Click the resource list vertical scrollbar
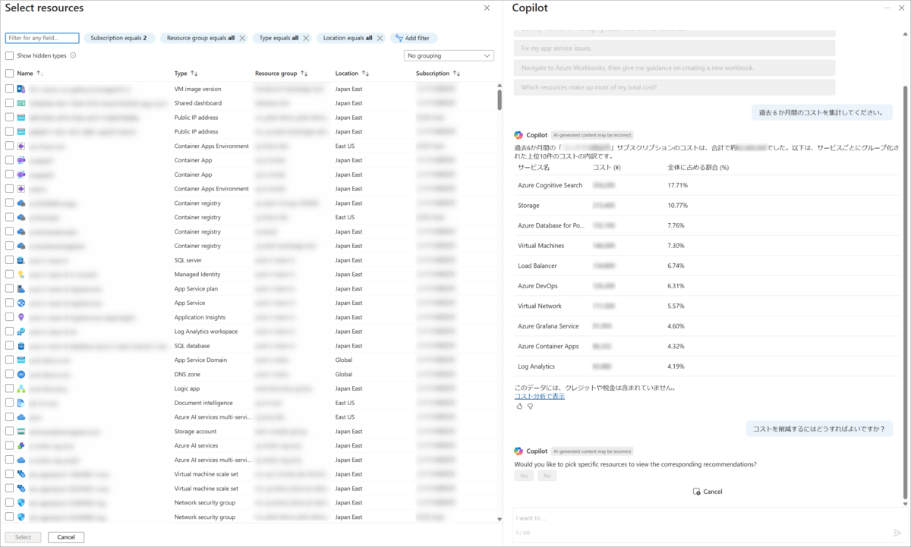911x547 pixels. pyautogui.click(x=499, y=101)
